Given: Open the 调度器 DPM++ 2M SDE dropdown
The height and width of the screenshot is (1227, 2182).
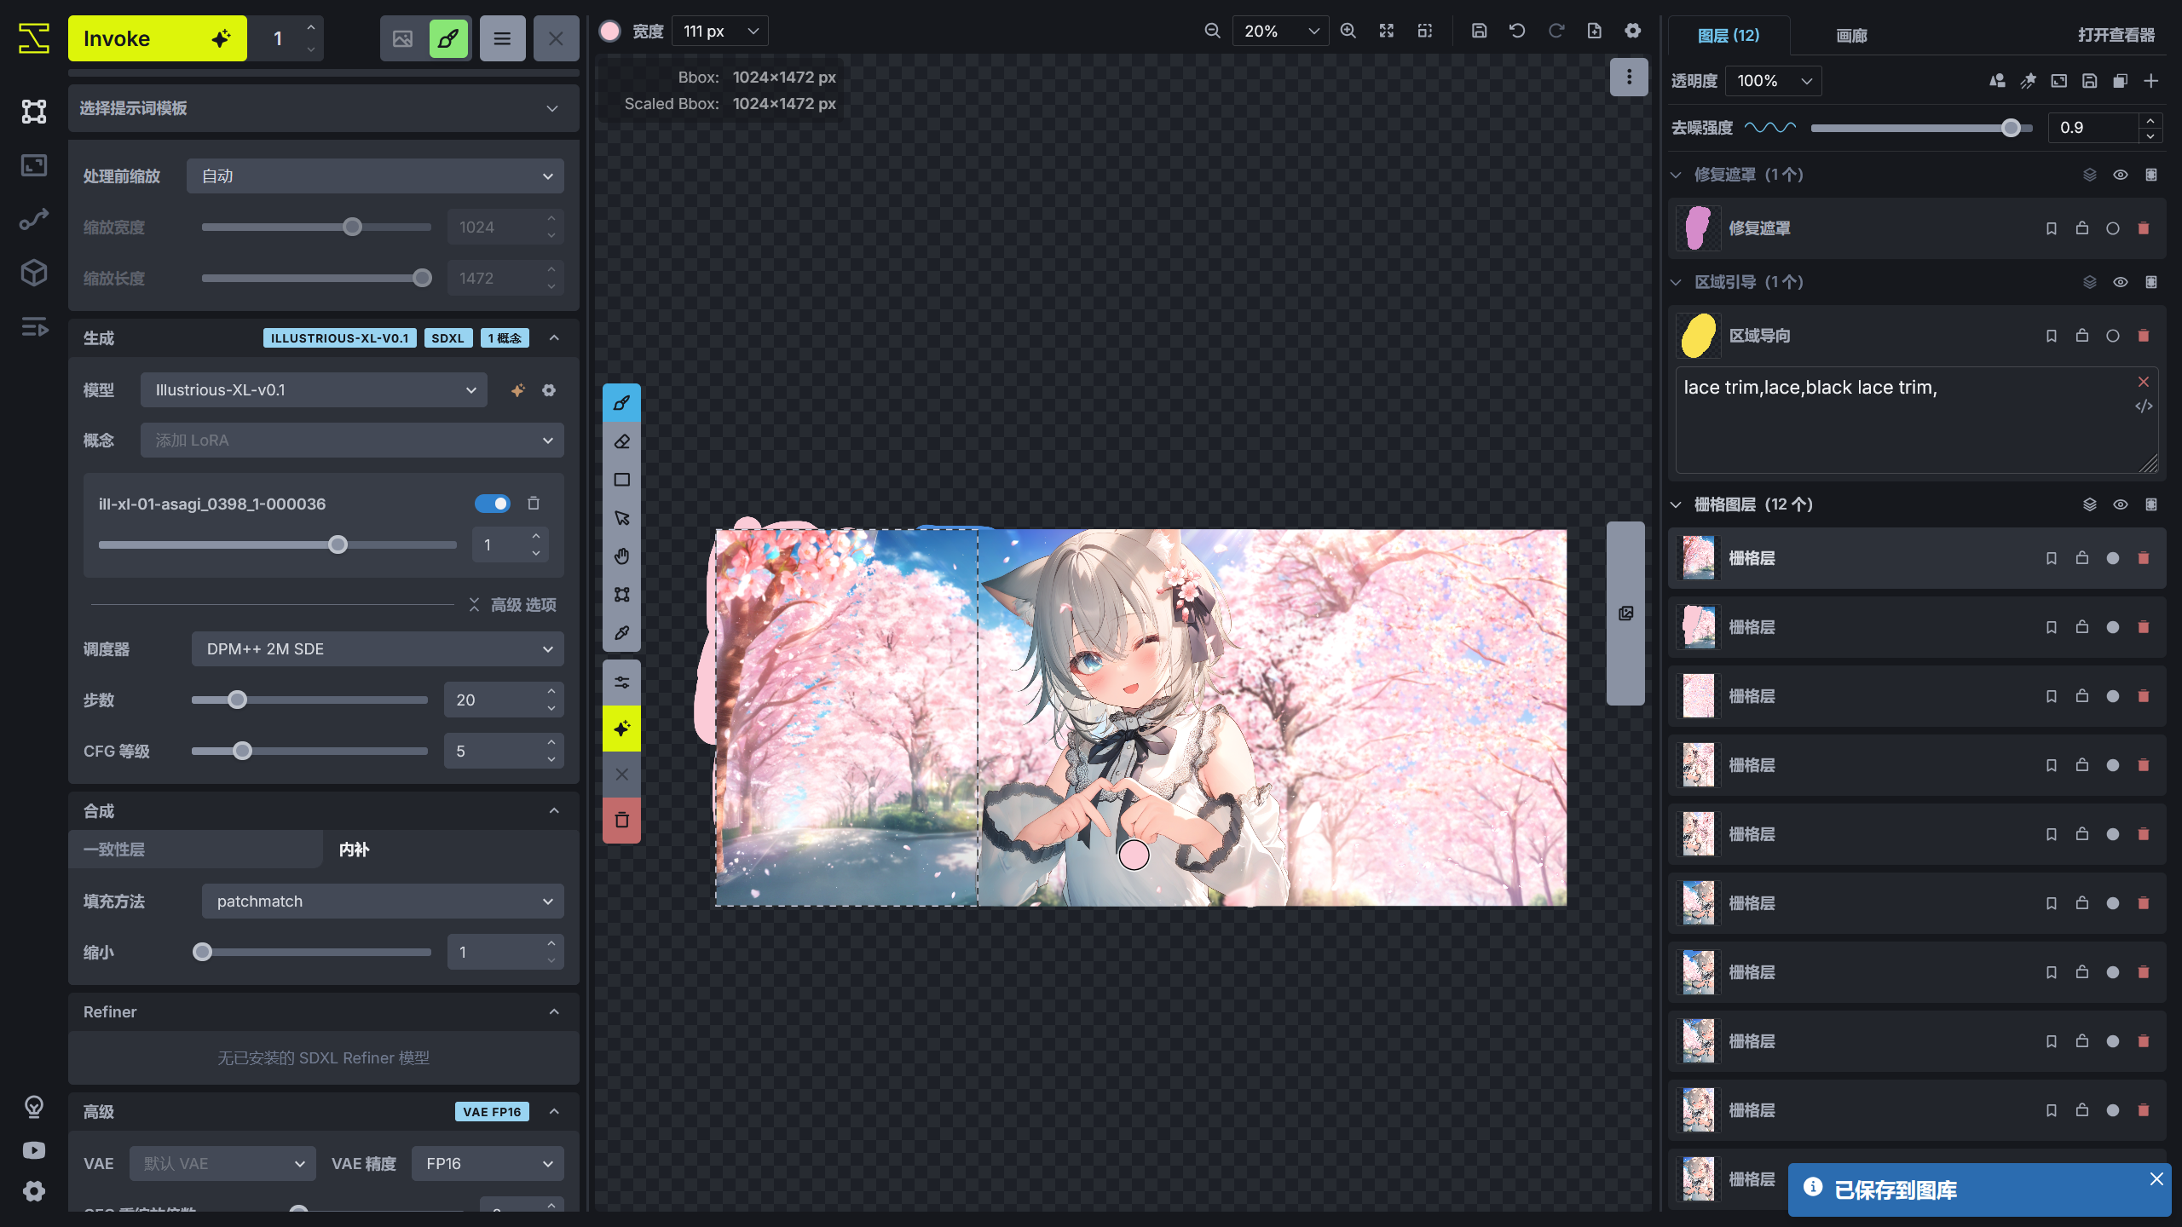Looking at the screenshot, I should [x=377, y=648].
